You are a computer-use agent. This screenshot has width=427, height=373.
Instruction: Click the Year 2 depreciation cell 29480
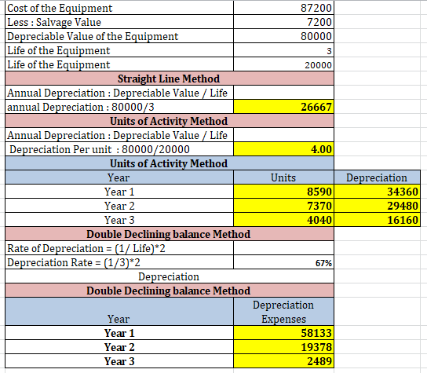click(x=377, y=206)
